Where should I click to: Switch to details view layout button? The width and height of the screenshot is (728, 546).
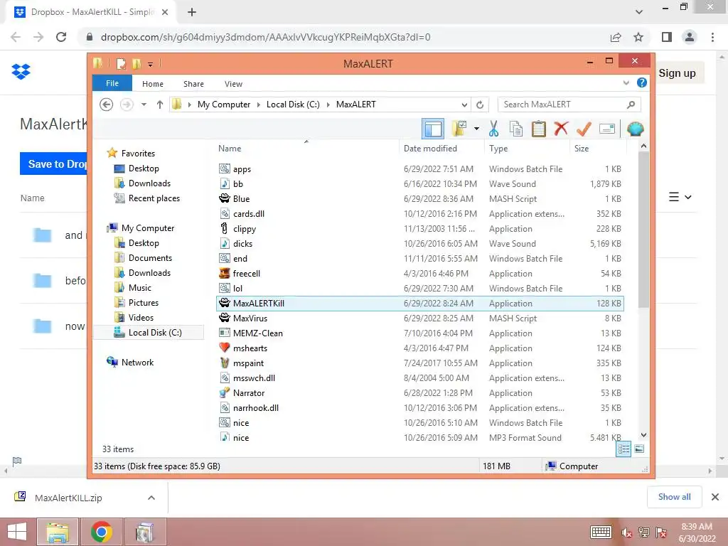tap(623, 449)
